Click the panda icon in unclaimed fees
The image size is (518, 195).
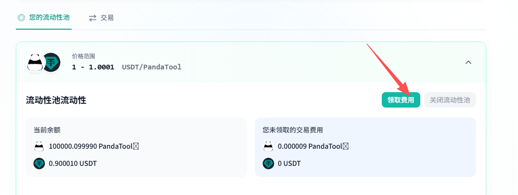(268, 146)
